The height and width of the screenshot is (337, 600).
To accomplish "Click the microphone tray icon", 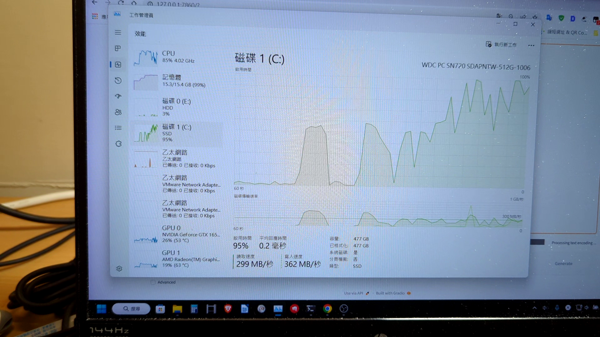I will tap(557, 308).
